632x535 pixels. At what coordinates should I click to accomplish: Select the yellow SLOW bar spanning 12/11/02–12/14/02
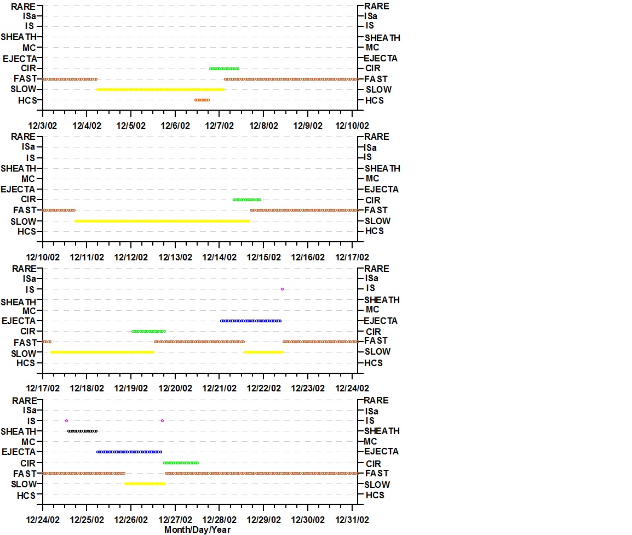162,221
